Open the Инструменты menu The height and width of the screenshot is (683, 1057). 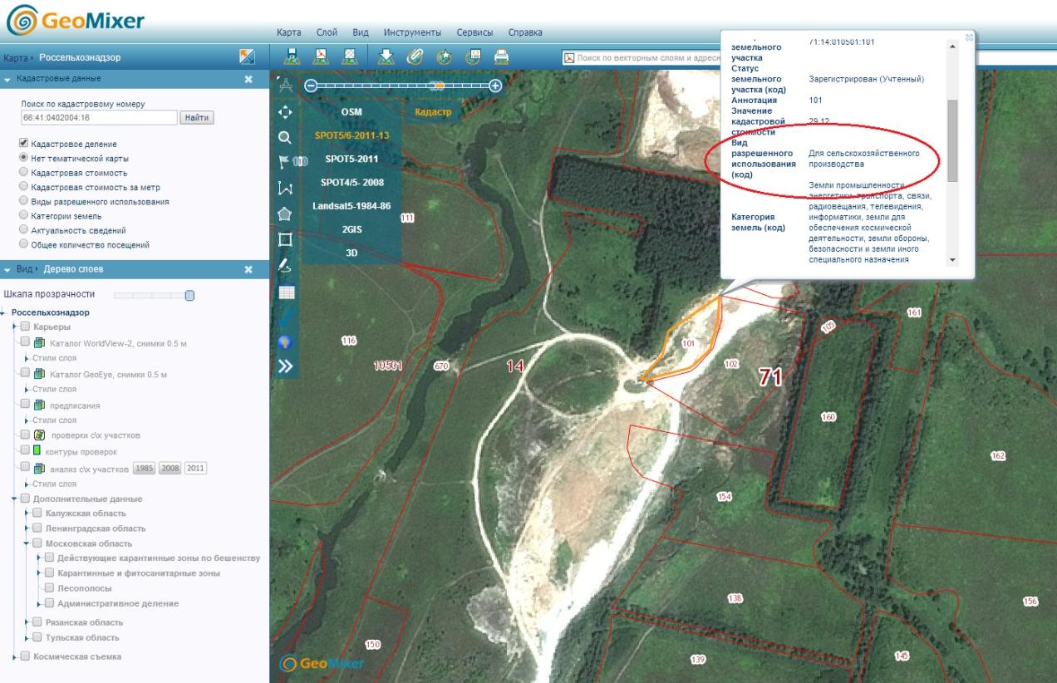point(412,32)
